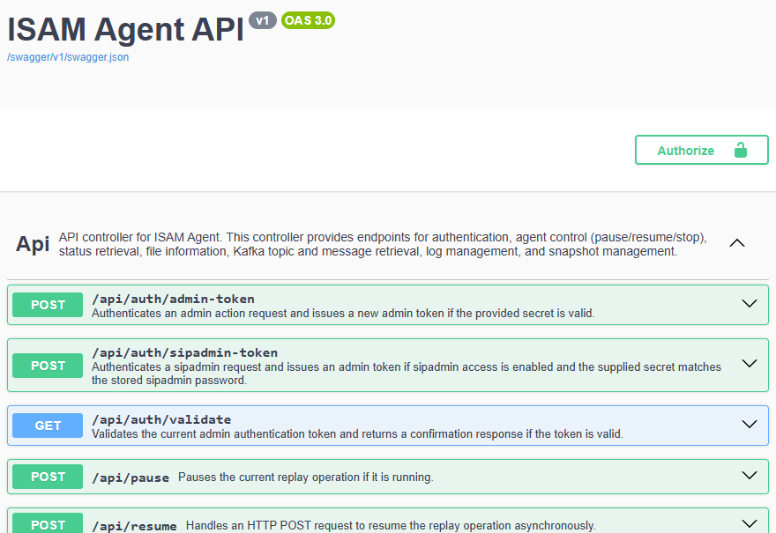
Task: Click the ISAM Agent API title
Action: point(126,29)
